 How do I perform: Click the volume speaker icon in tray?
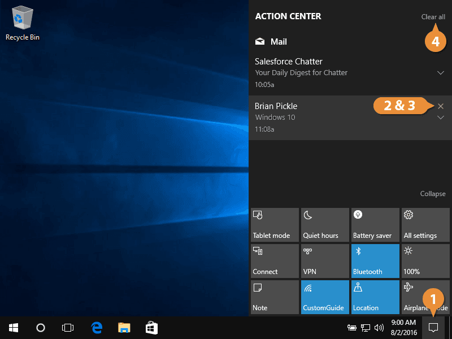click(x=379, y=328)
